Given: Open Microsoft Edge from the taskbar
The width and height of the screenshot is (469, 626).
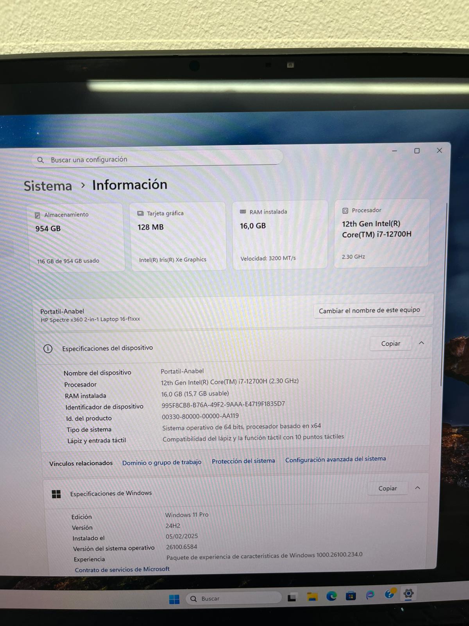Looking at the screenshot, I should point(331,596).
